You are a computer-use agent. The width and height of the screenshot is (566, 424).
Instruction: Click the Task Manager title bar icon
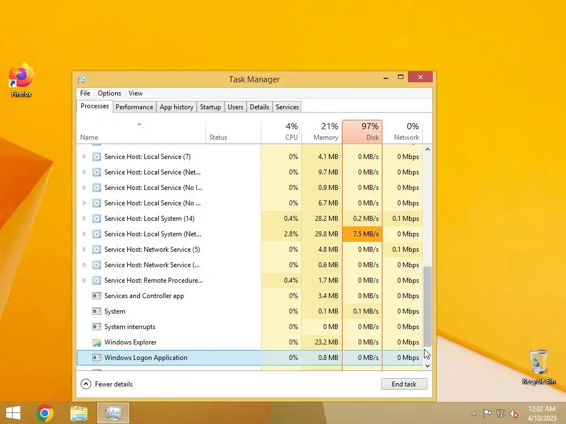click(x=82, y=79)
